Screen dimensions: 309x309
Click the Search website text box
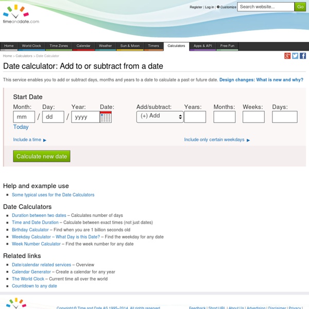click(266, 7)
